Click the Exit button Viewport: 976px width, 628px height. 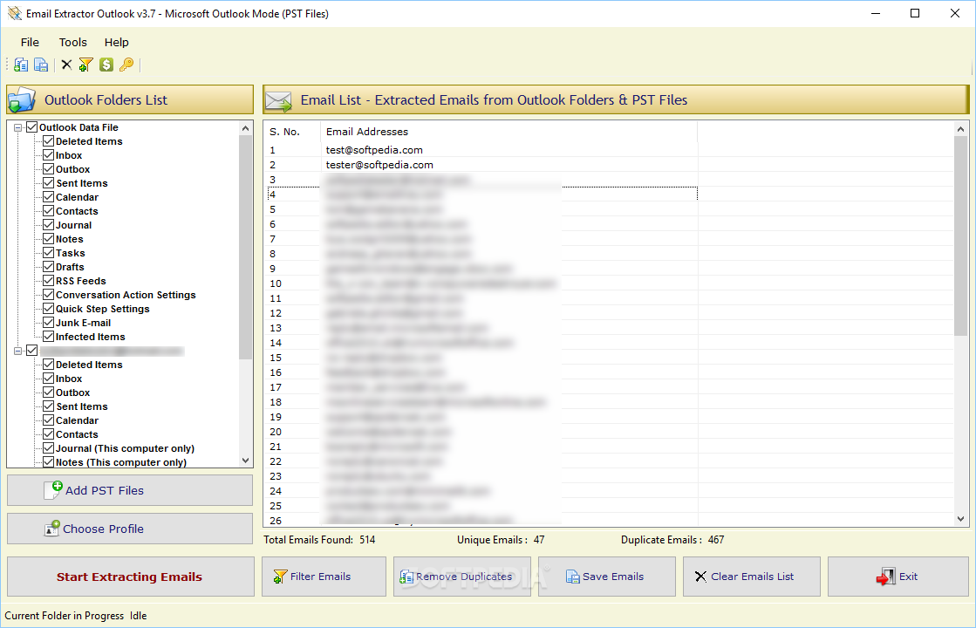pos(898,577)
